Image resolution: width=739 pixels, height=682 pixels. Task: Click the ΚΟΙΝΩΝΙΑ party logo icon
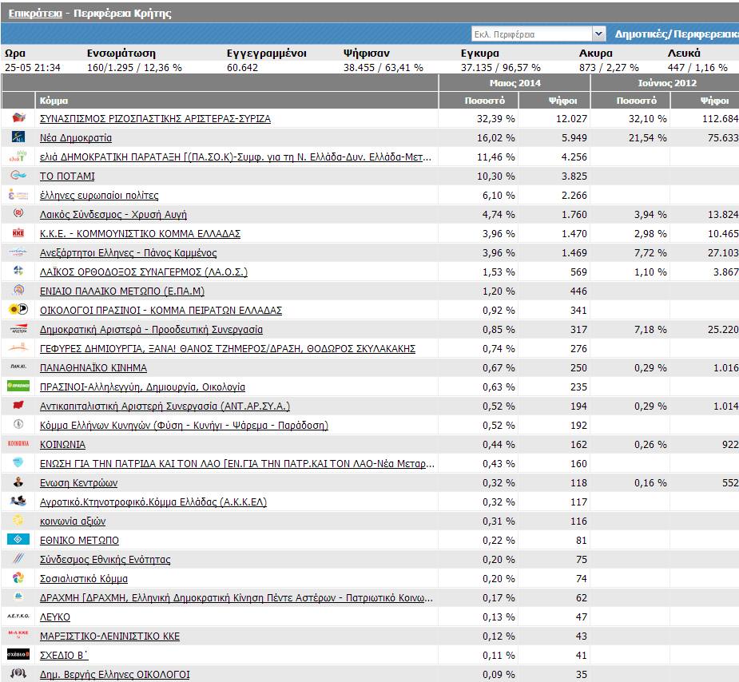coord(19,444)
